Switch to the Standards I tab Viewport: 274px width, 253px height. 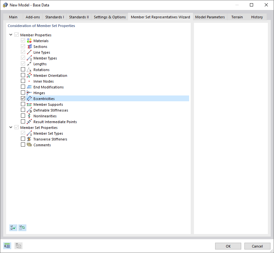pos(54,17)
